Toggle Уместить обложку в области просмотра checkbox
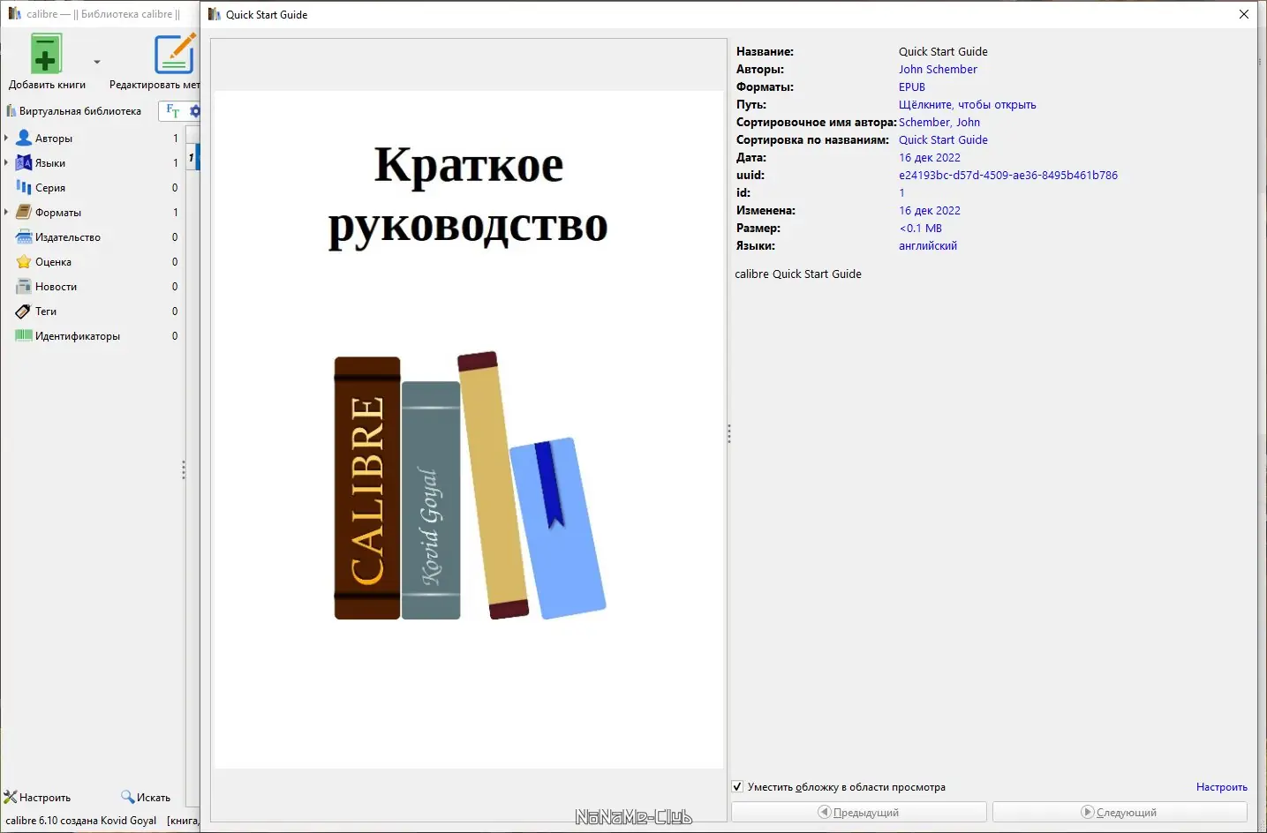The height and width of the screenshot is (833, 1267). coord(737,786)
